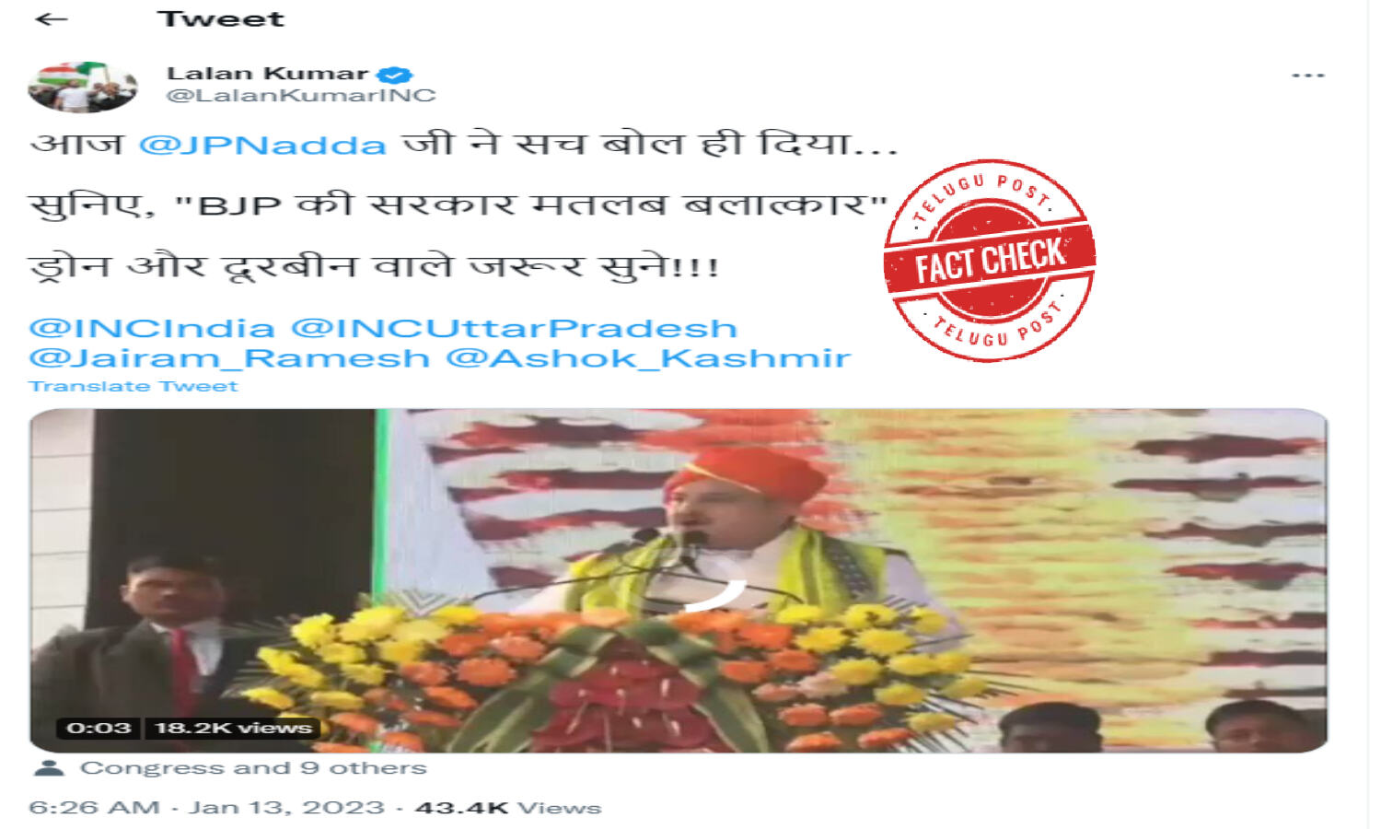
Task: Click Translate Tweet
Action: pyautogui.click(x=133, y=386)
